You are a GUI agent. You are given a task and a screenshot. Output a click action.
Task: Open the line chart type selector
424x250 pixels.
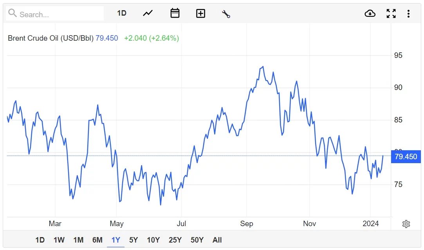pyautogui.click(x=148, y=13)
